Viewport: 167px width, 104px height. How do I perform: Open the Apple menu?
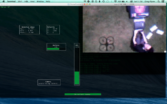pos(4,1)
